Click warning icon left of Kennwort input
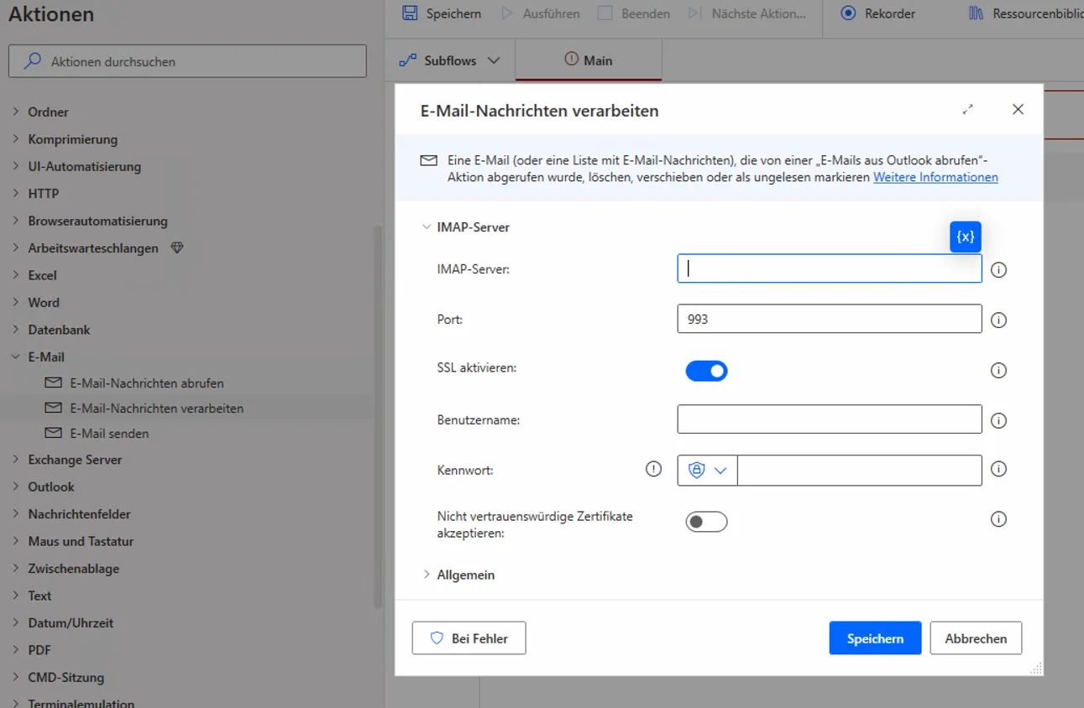The width and height of the screenshot is (1084, 708). 653,469
